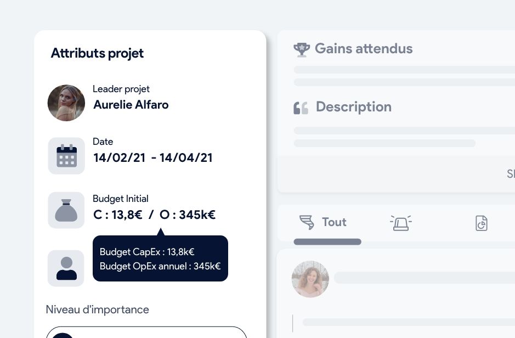Open the statistics report tab icon

(481, 223)
